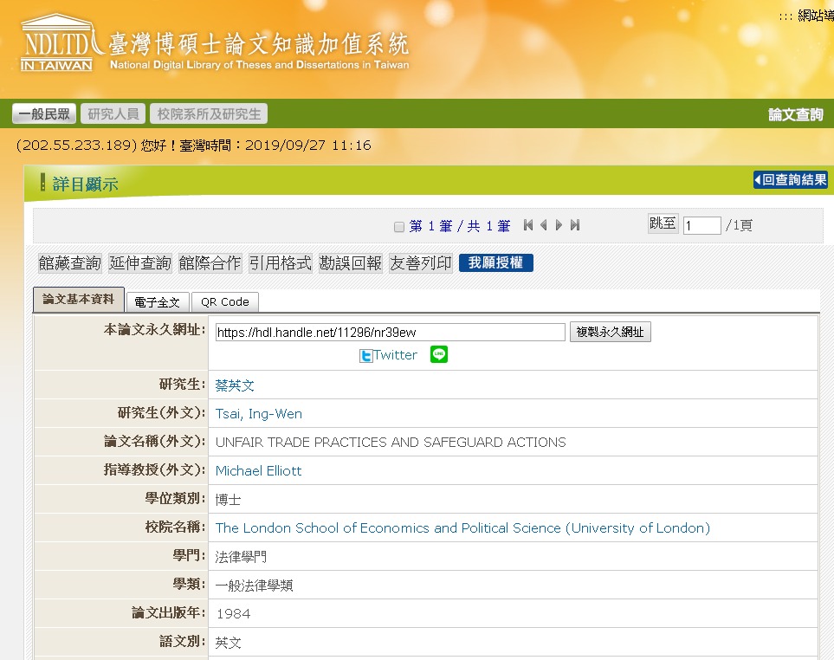
Task: Click the 我願授權 button
Action: (x=495, y=263)
